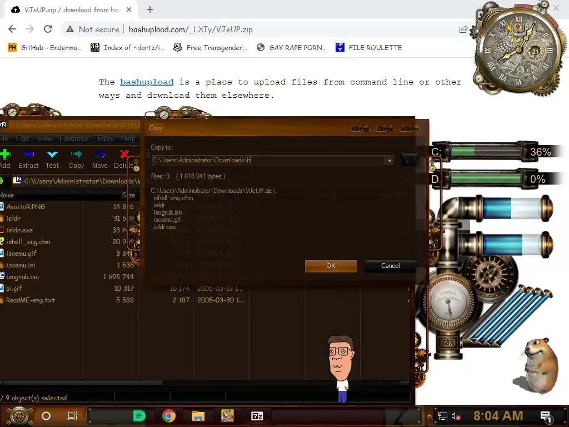Image resolution: width=569 pixels, height=427 pixels.
Task: Click the muted volume tray icon
Action: tap(456, 416)
